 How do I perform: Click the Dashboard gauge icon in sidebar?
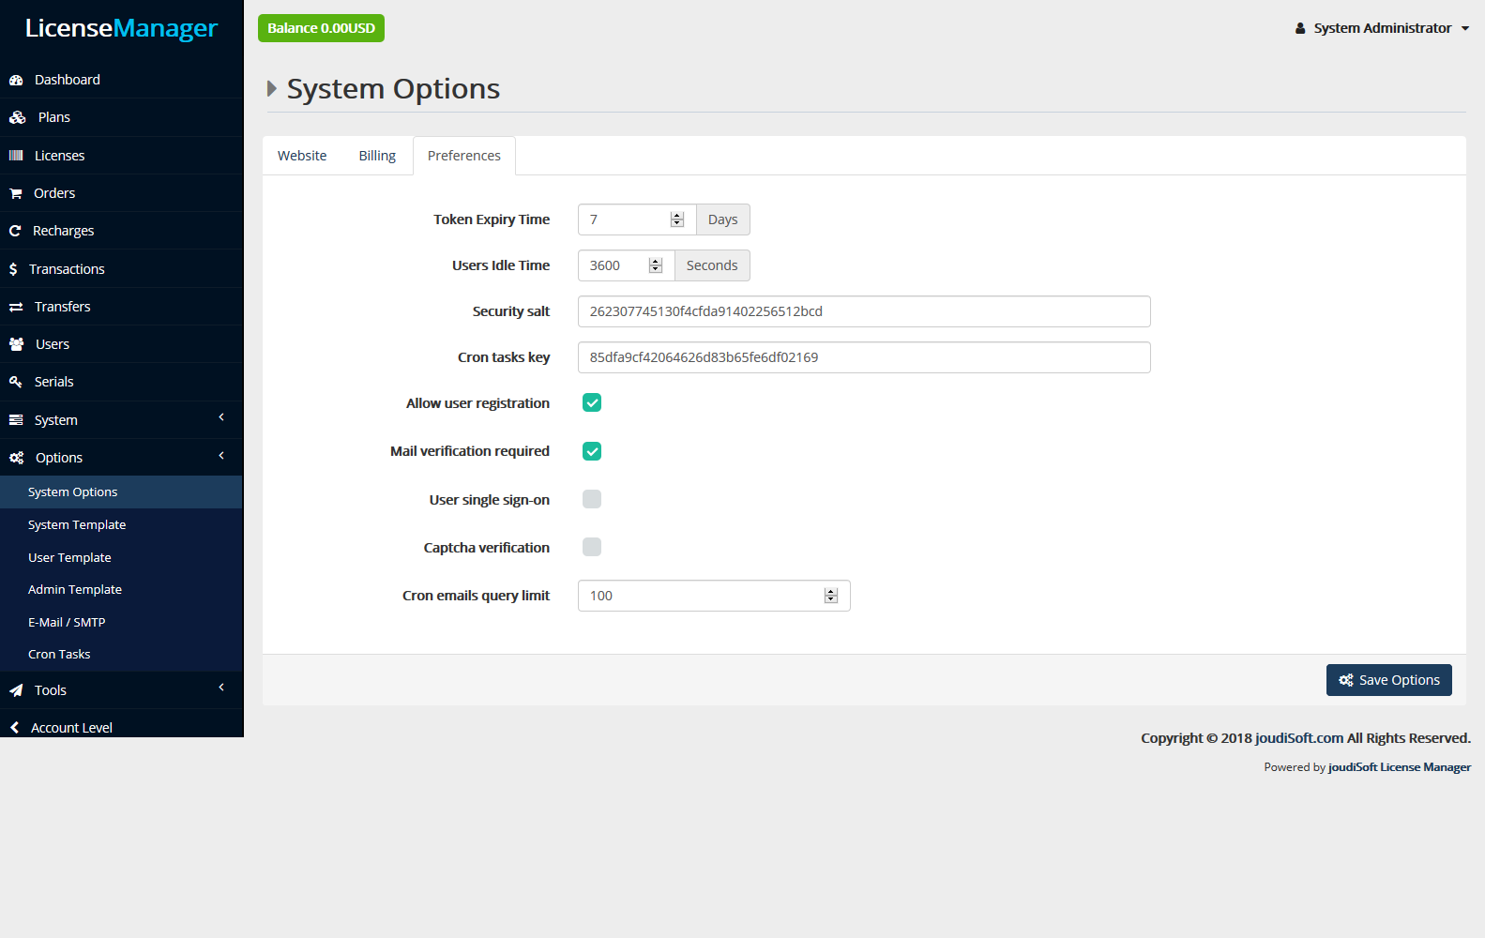pyautogui.click(x=16, y=81)
